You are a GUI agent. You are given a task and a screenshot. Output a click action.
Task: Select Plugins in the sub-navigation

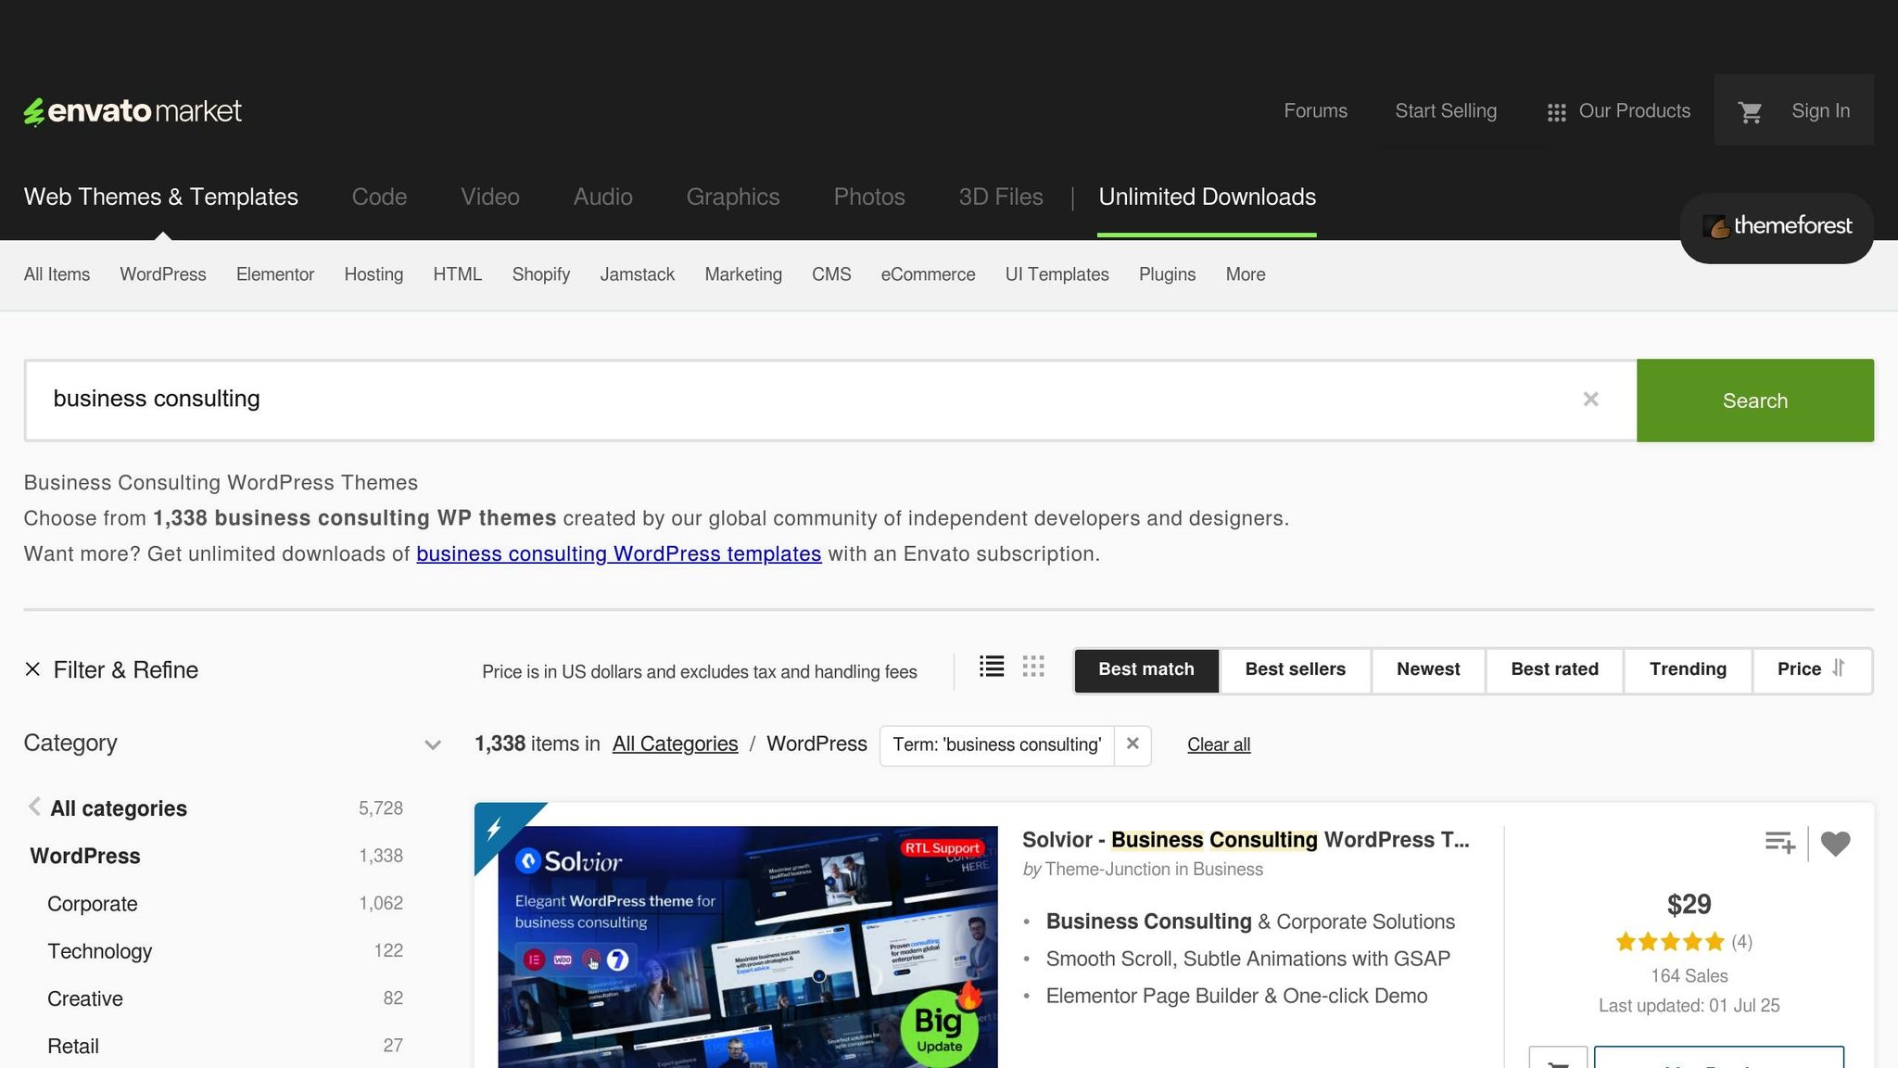[x=1167, y=274]
